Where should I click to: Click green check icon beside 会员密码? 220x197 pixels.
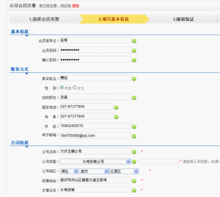(134, 51)
